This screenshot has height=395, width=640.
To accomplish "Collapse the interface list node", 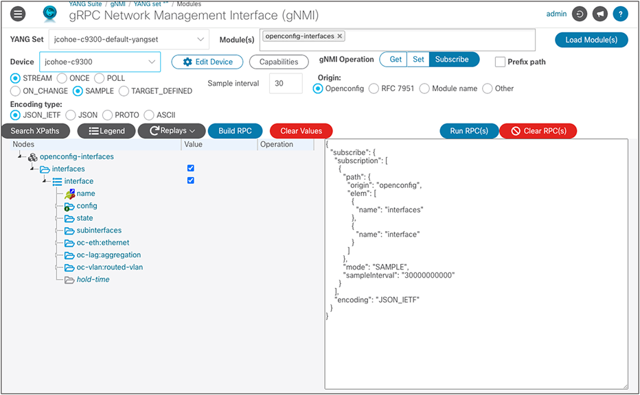I will click(x=44, y=180).
